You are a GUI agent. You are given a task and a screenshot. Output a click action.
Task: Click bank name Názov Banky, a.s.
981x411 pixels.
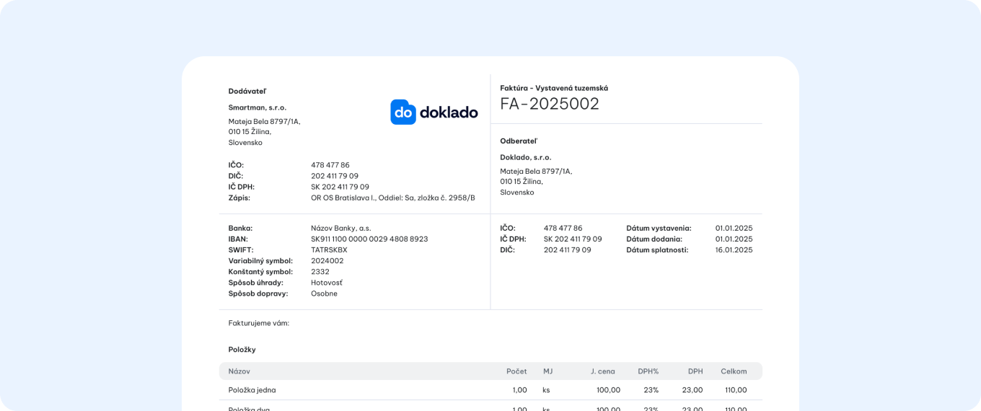(x=341, y=228)
